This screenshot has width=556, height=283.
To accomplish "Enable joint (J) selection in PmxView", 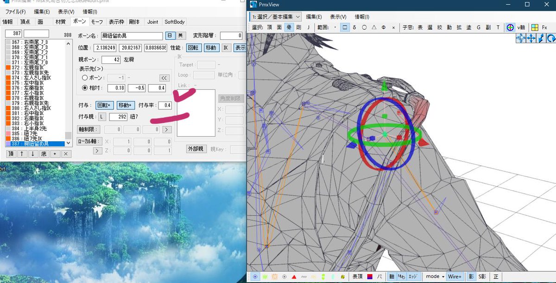I will point(309,27).
